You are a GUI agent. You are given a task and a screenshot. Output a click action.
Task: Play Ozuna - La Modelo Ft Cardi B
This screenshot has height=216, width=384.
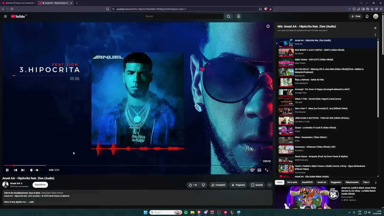coord(326,130)
